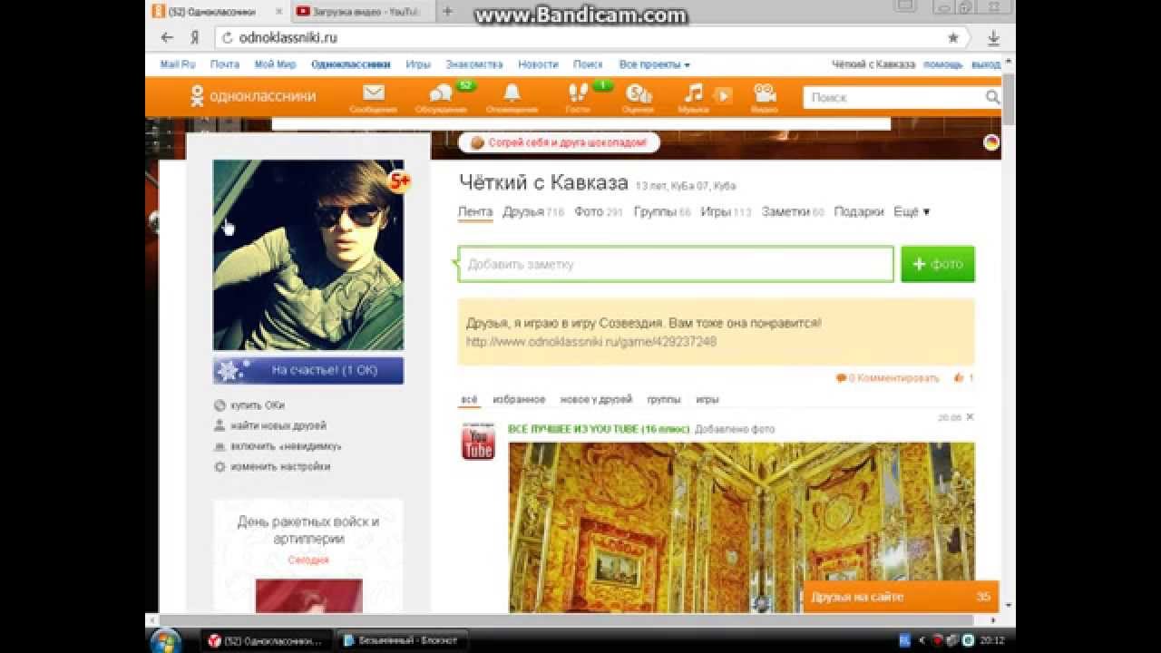Open the Группы tab in profile menu
The width and height of the screenshot is (1161, 653).
tap(662, 211)
